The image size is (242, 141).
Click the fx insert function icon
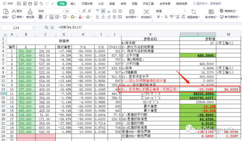pyautogui.click(x=52, y=28)
